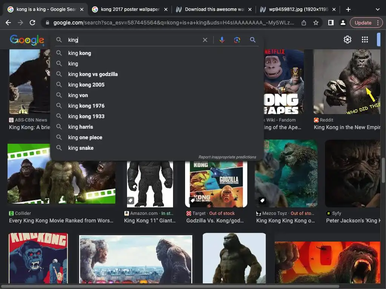Bookmark this page with the star icon
This screenshot has width=386, height=289.
(316, 23)
